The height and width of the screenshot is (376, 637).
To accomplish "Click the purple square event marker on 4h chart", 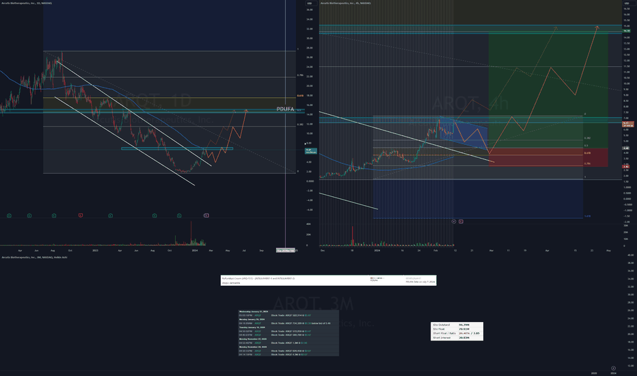I will [x=461, y=221].
